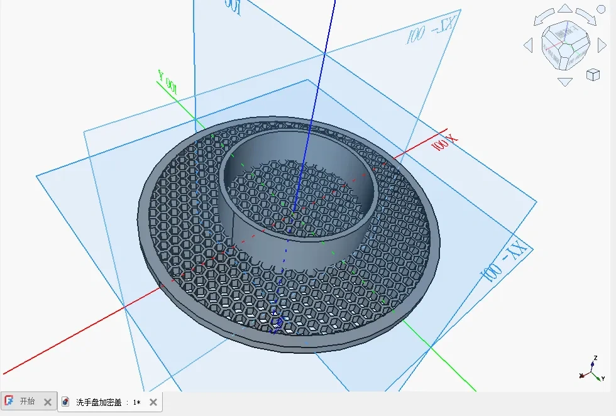Click the part file icon on the 洗手盘加密盖 tab
This screenshot has height=416, width=616.
click(65, 402)
